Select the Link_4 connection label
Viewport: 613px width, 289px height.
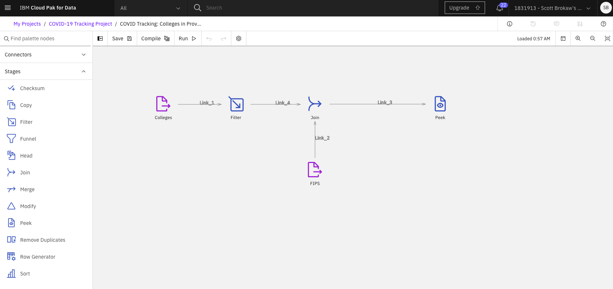click(283, 103)
